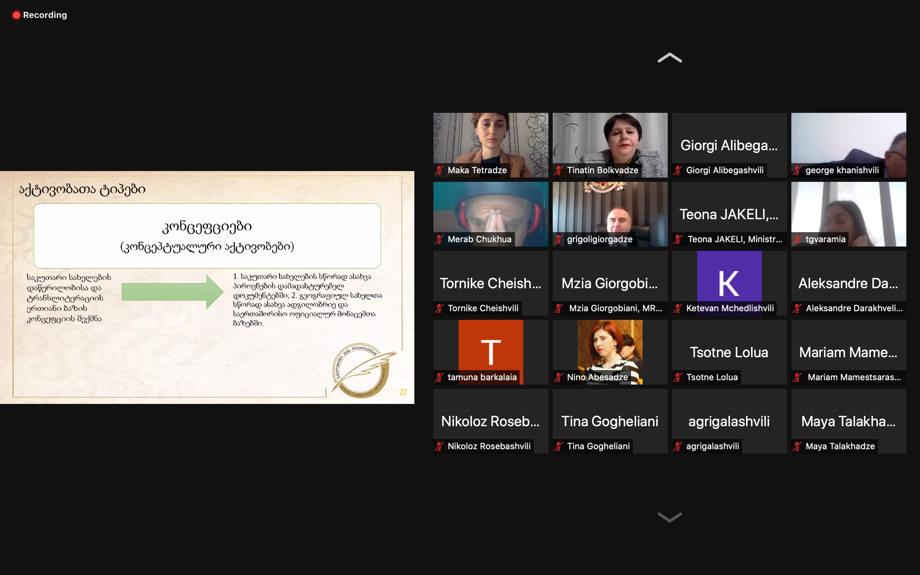Viewport: 920px width, 575px height.
Task: Select Maya Talakhadze's participant tile
Action: [x=848, y=421]
